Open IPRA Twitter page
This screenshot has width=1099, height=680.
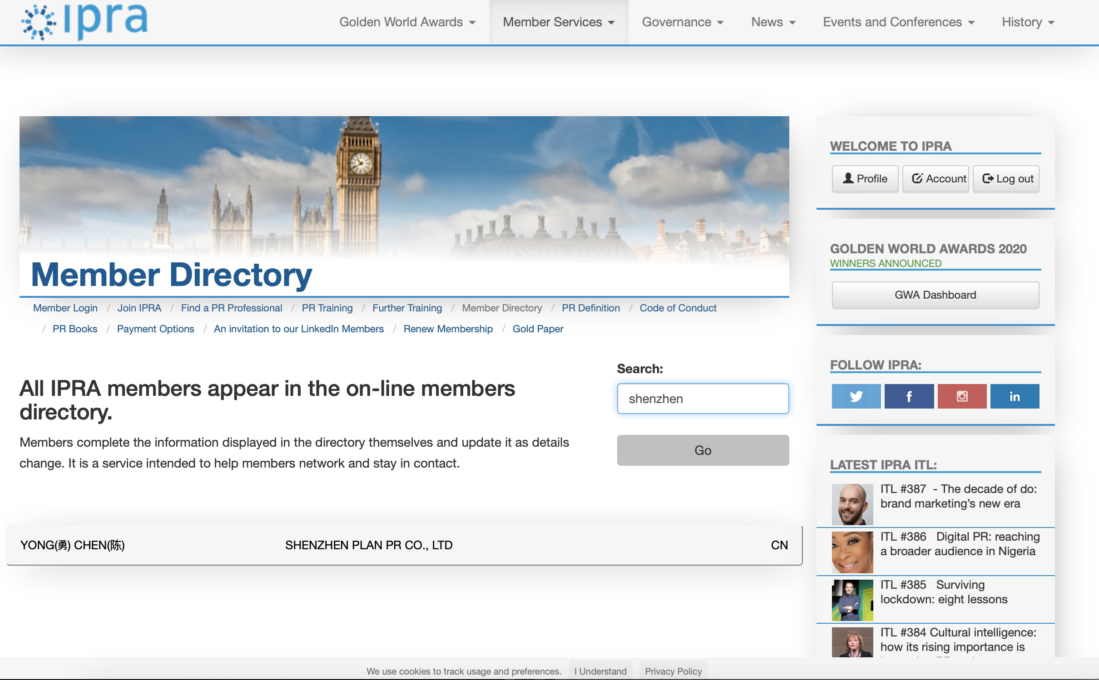click(856, 396)
